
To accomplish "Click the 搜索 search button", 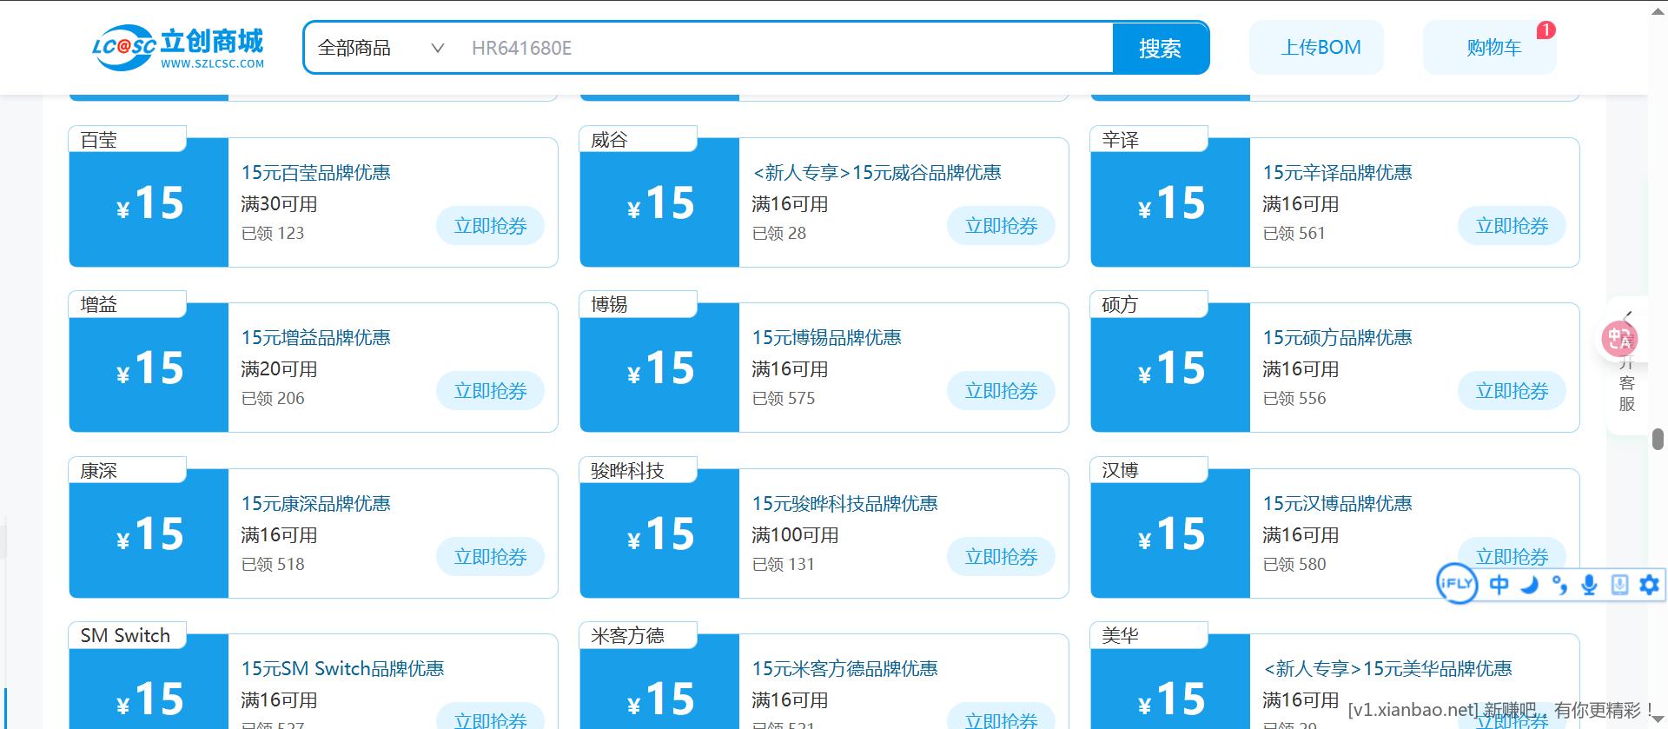I will click(x=1160, y=48).
